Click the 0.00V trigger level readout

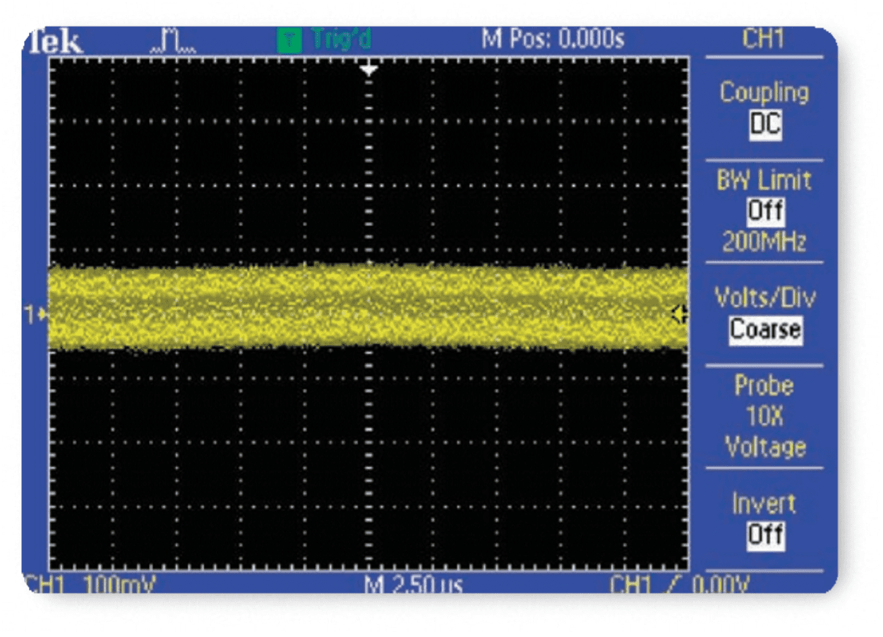[x=720, y=584]
